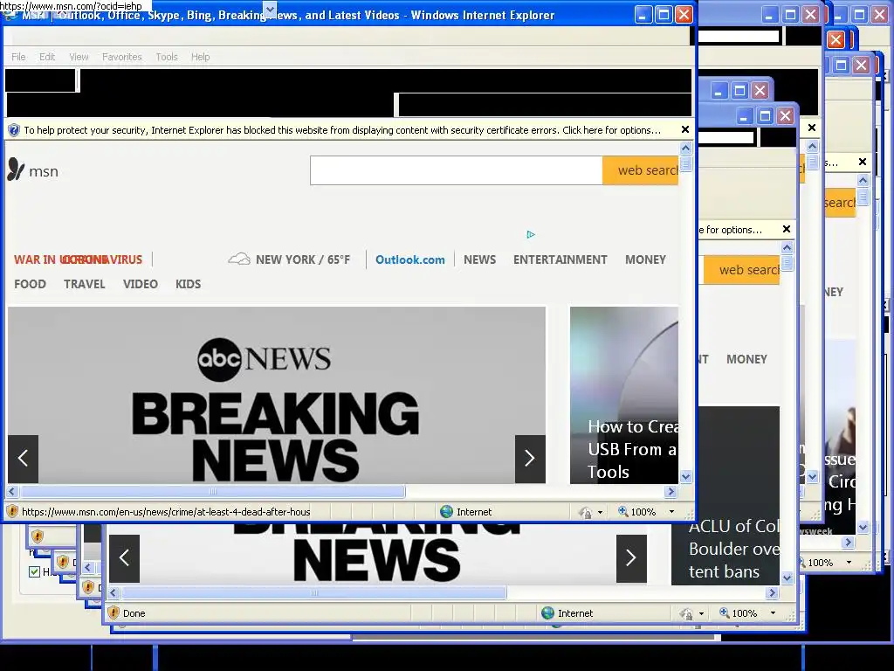
Task: Click the horizontal scrollbar thumb in the Done window
Action: pos(314,593)
